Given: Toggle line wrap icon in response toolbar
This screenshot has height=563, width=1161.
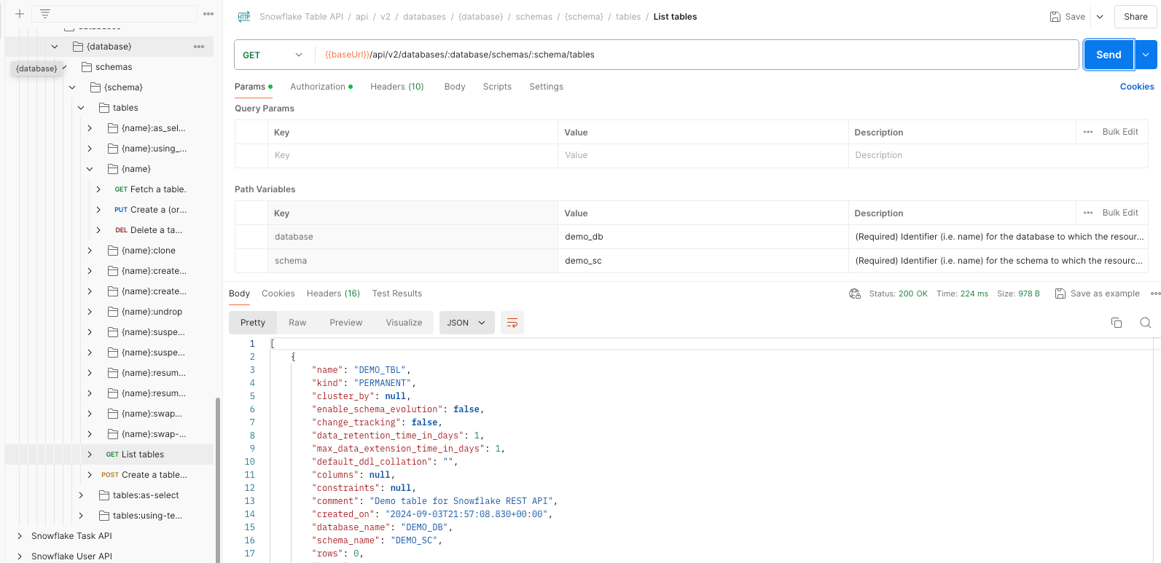Looking at the screenshot, I should tap(512, 323).
